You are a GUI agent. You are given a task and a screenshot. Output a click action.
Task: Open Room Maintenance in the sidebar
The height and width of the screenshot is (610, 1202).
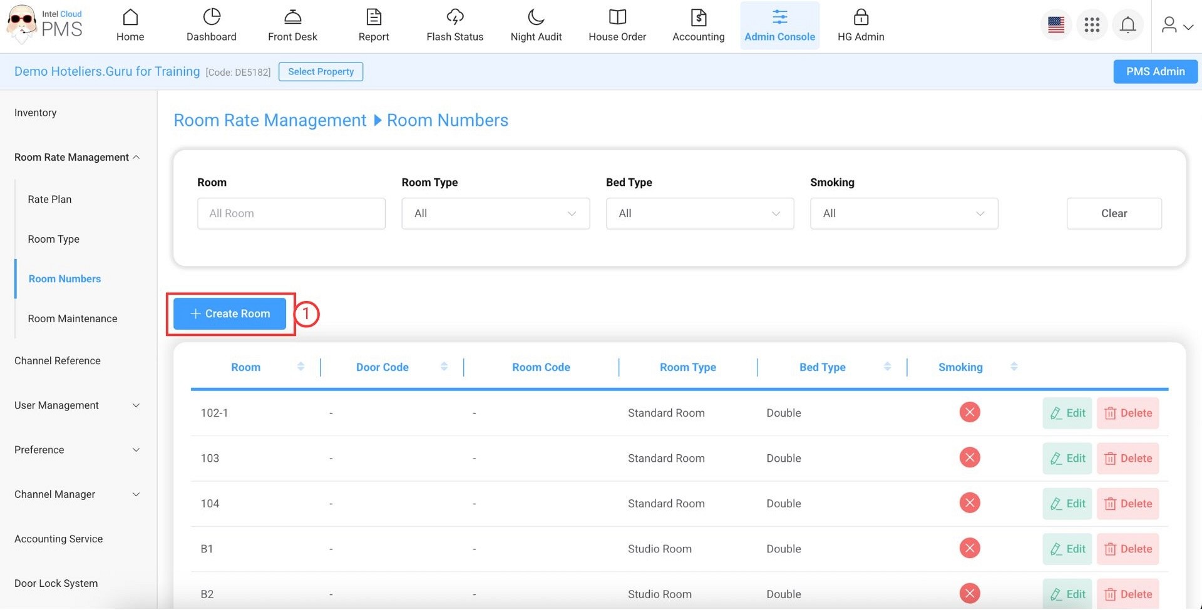(73, 319)
